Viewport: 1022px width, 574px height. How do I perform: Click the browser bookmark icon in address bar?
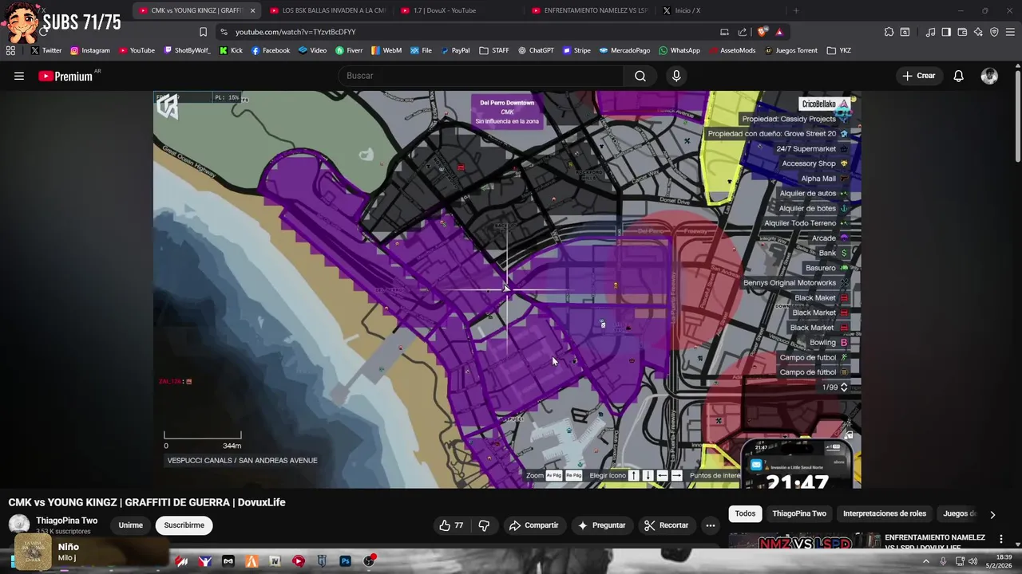click(203, 32)
